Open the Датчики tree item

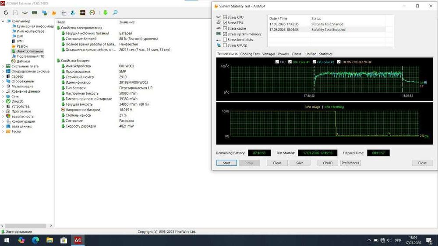(x=23, y=61)
